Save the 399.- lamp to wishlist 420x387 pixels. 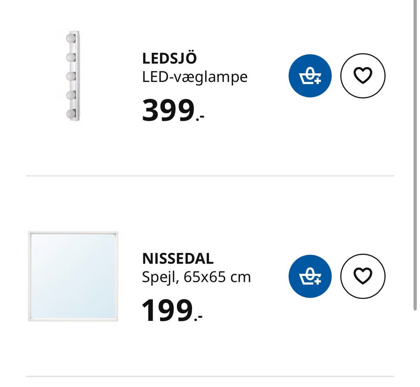pos(363,76)
